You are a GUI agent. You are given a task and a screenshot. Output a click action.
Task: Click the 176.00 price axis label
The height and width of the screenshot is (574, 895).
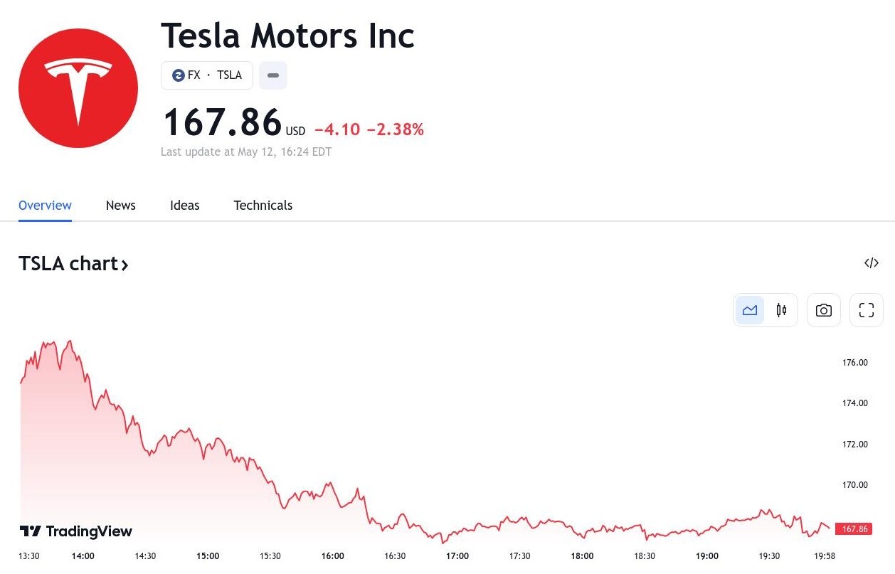[854, 363]
